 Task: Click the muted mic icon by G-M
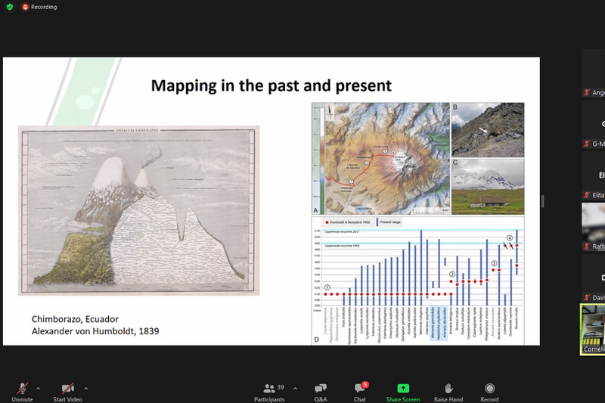pos(587,144)
